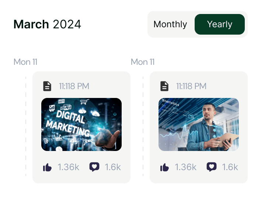Like the Digital Marketing post with thumbs-up
261x204 pixels.
point(47,168)
